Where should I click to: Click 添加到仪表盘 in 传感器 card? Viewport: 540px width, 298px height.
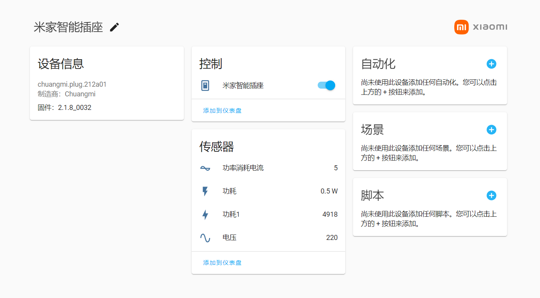(x=222, y=263)
